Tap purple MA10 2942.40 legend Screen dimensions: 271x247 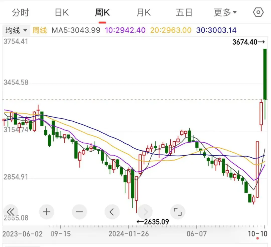125,30
